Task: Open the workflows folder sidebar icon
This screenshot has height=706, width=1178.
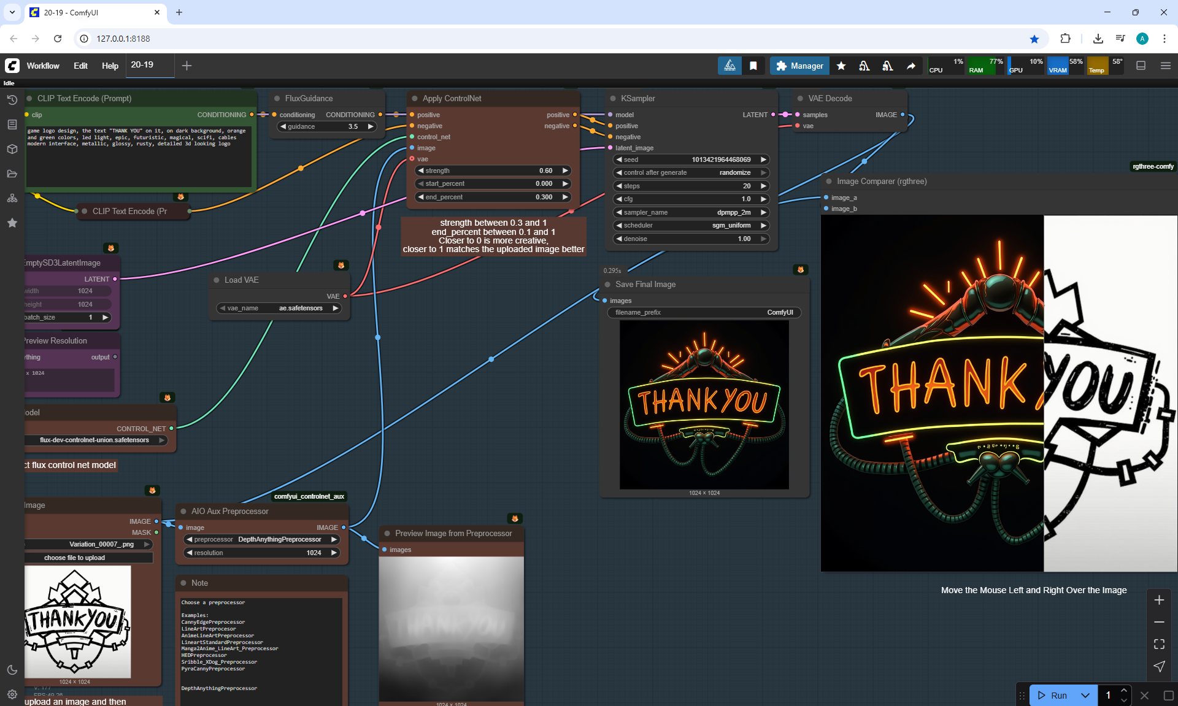Action: coord(12,174)
